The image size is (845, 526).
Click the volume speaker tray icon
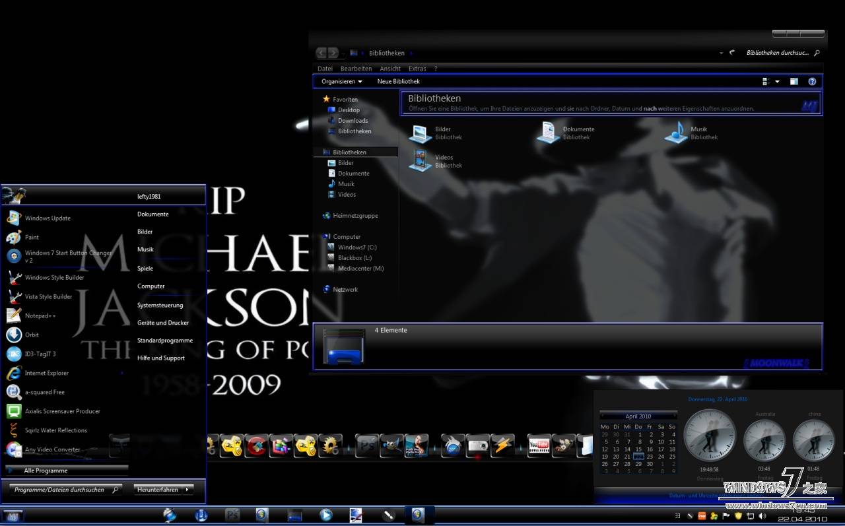click(x=762, y=515)
